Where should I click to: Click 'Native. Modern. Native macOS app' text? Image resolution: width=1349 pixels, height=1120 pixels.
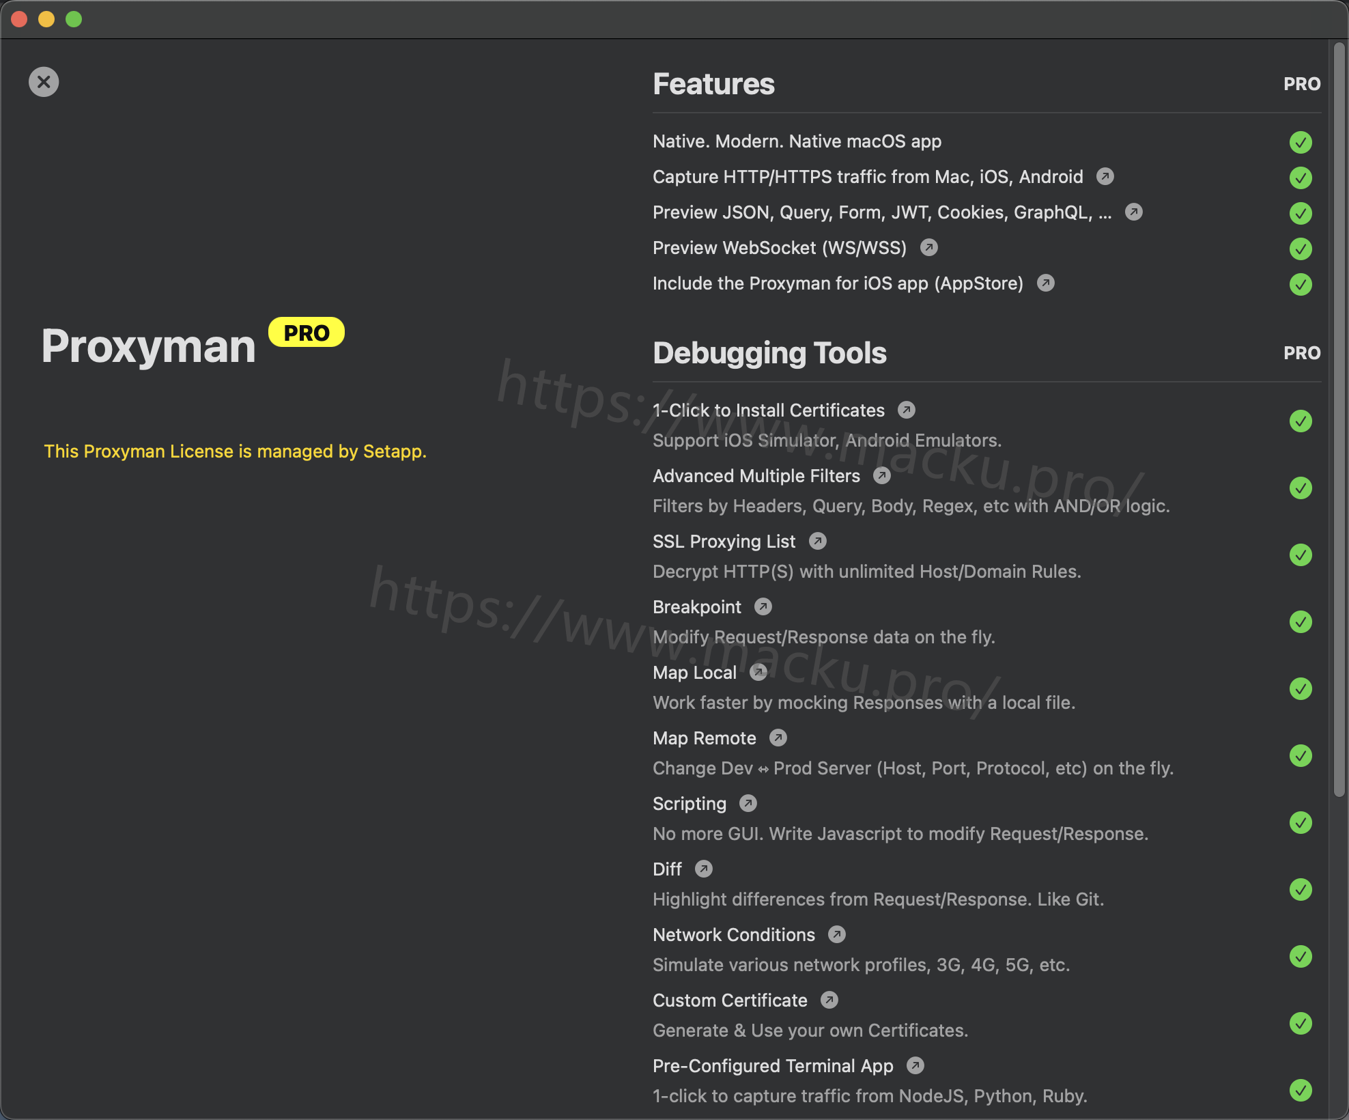tap(797, 141)
